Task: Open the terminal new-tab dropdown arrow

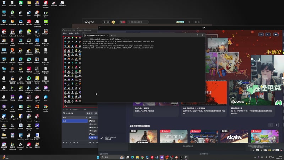Action: (x=115, y=36)
